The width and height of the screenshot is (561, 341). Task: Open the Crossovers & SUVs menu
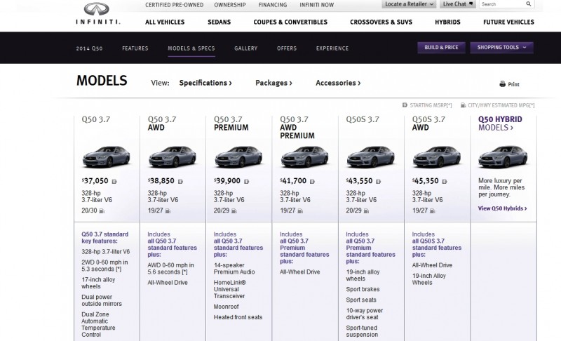[x=381, y=22]
